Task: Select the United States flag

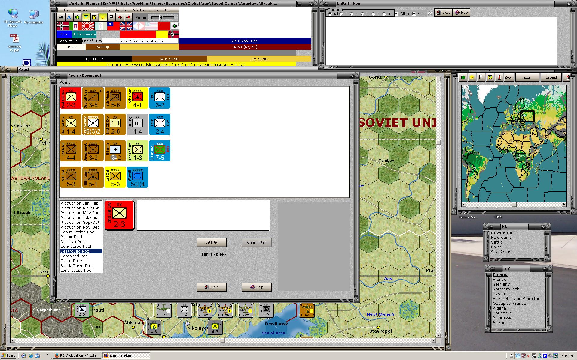Action: click(151, 26)
